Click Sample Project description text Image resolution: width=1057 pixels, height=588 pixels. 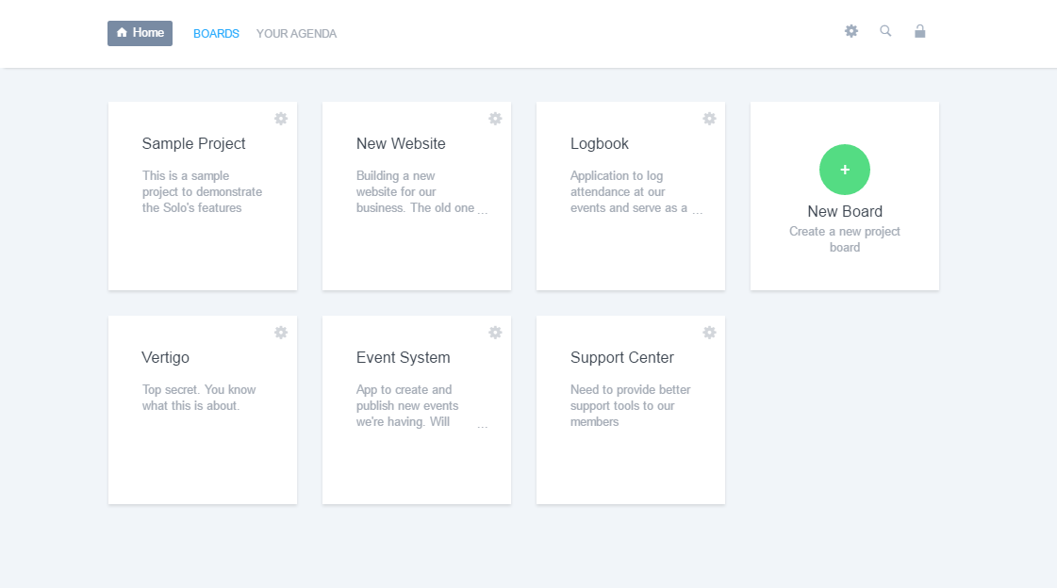(202, 192)
